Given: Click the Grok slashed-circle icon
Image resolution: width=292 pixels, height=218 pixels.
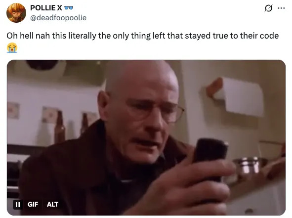Looking at the screenshot, I should click(268, 8).
